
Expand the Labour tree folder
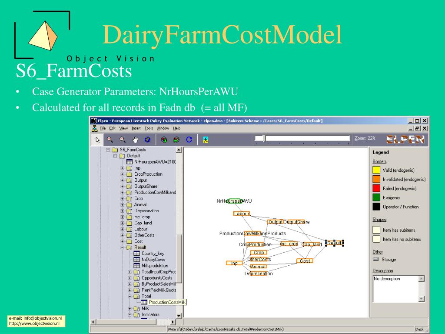pyautogui.click(x=122, y=229)
